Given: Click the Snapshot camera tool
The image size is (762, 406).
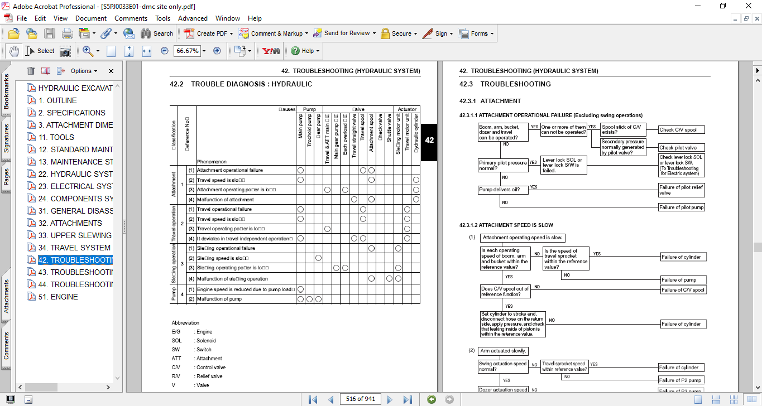Looking at the screenshot, I should [x=65, y=51].
